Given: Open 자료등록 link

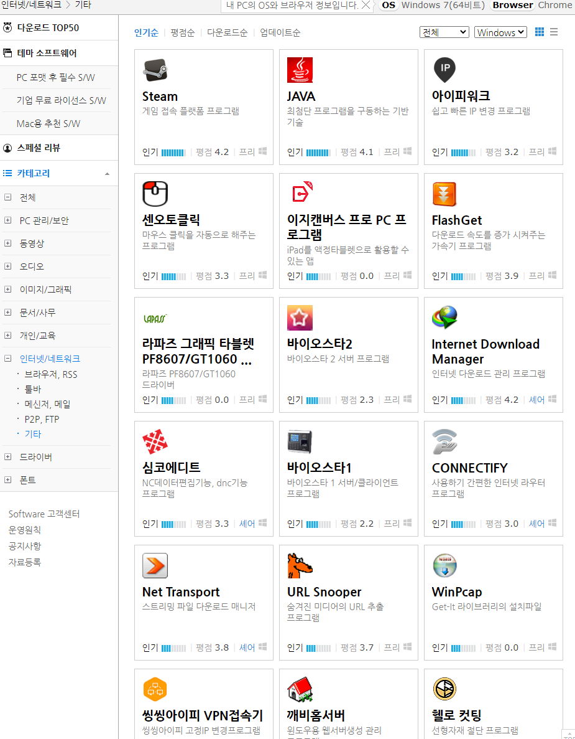Looking at the screenshot, I should tap(24, 562).
